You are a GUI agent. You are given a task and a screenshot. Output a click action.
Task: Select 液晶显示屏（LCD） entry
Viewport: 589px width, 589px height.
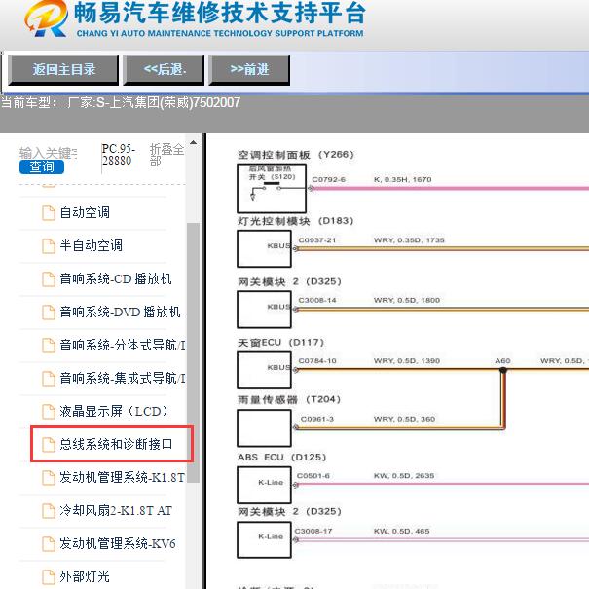click(114, 411)
